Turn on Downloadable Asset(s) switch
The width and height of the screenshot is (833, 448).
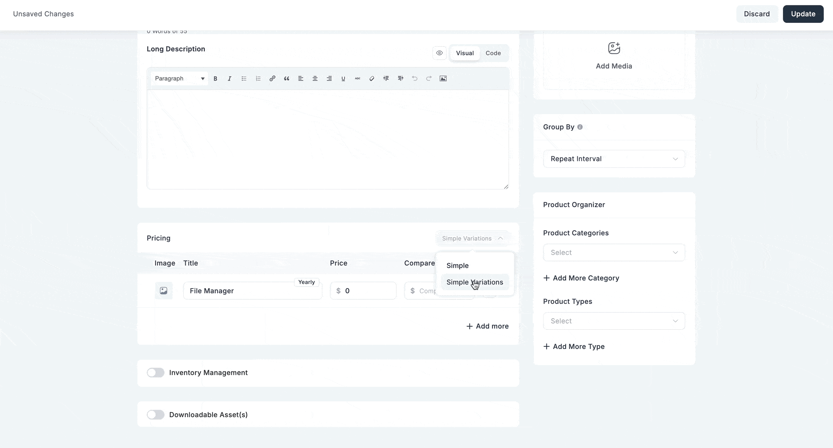point(156,415)
